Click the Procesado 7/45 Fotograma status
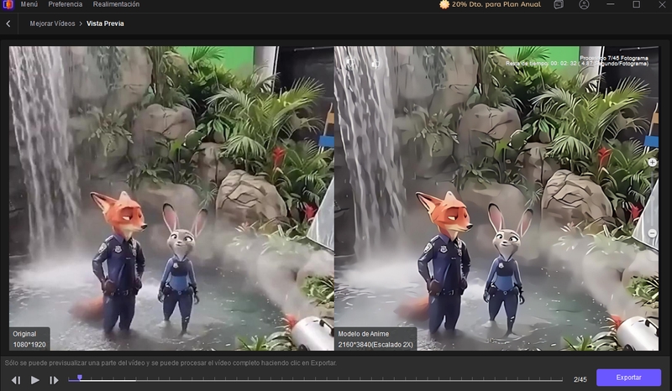 coord(614,58)
